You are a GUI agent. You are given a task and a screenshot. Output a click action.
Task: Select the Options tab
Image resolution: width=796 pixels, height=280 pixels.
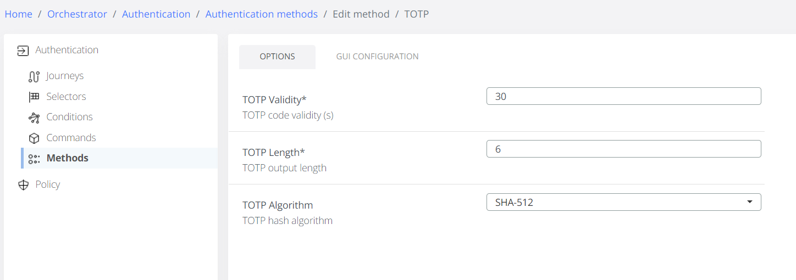[277, 57]
